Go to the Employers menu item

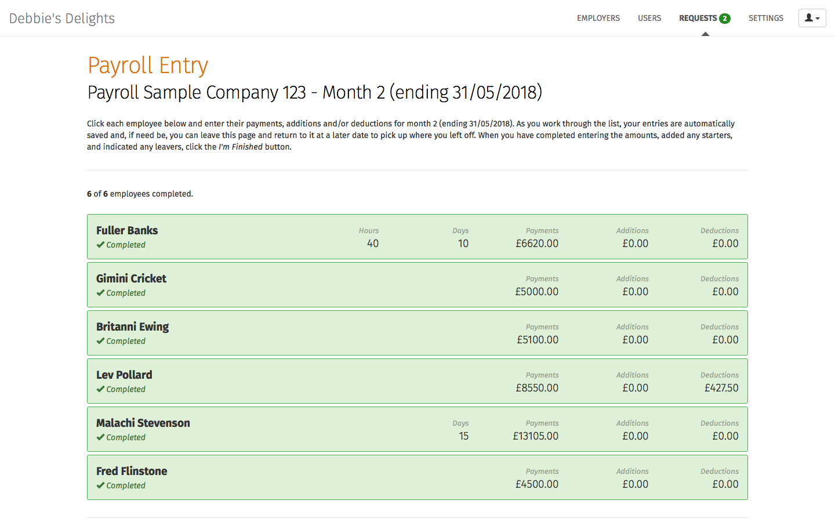click(598, 19)
